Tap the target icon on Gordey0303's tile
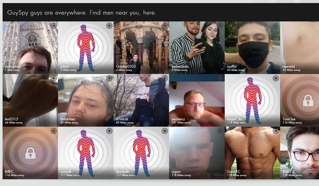The width and height of the screenshot is (319, 186). (164, 26)
